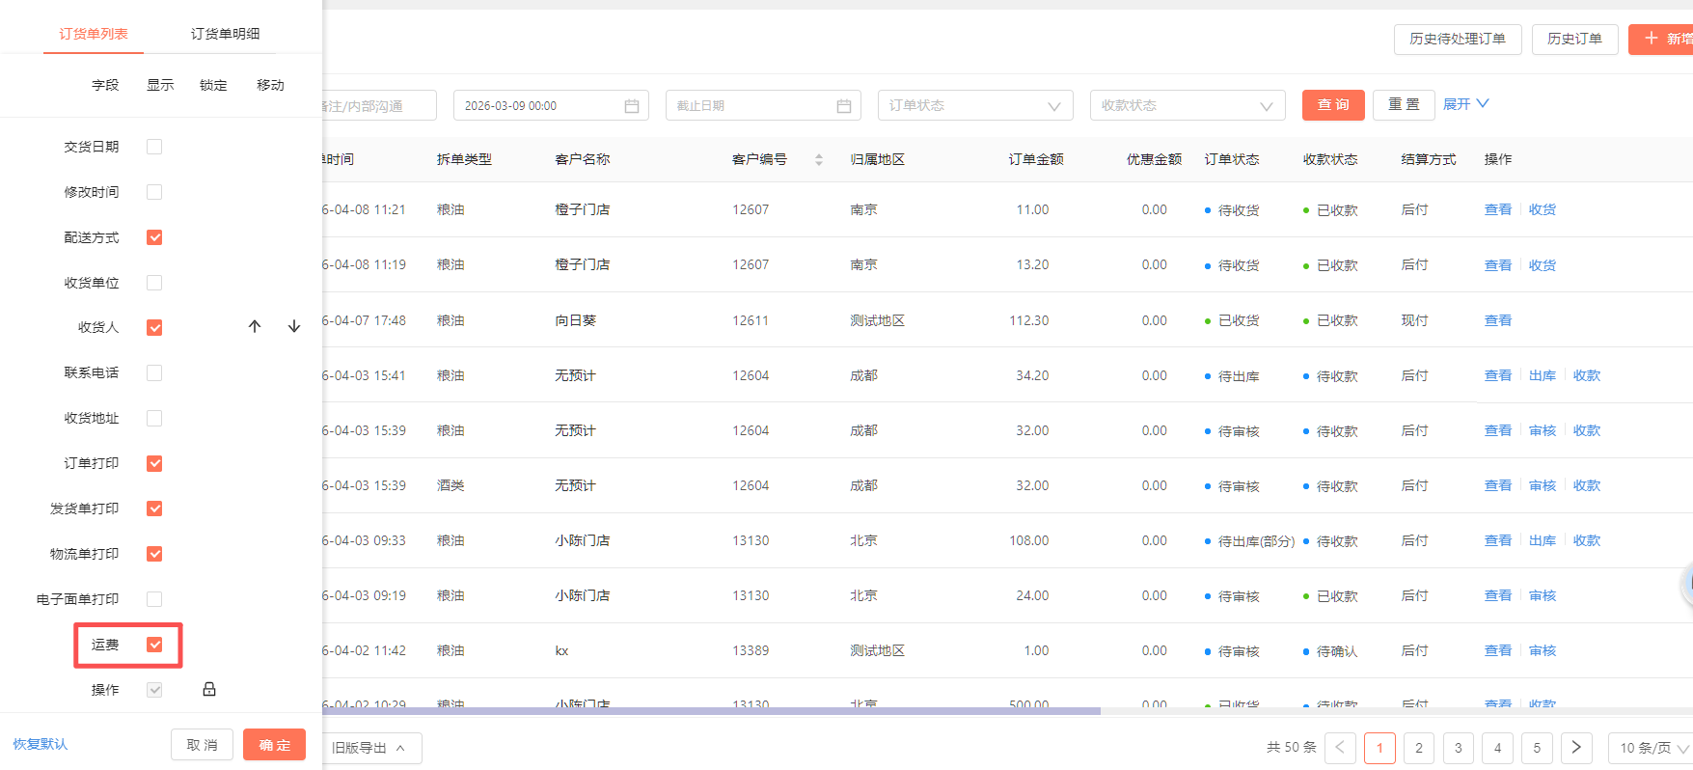Click 出库 link for 34.20 order
The height and width of the screenshot is (770, 1693).
1543,375
